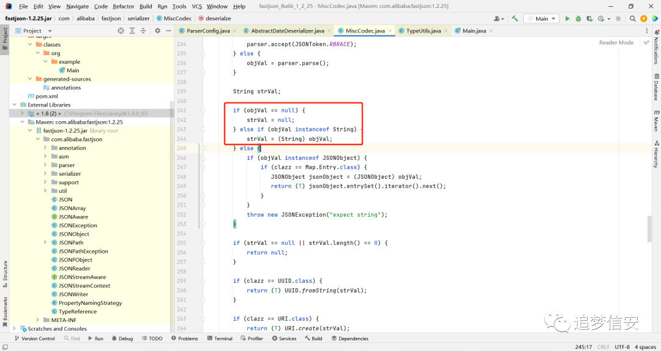Expand the JSONPath tree node
This screenshot has width=661, height=352.
click(x=45, y=242)
